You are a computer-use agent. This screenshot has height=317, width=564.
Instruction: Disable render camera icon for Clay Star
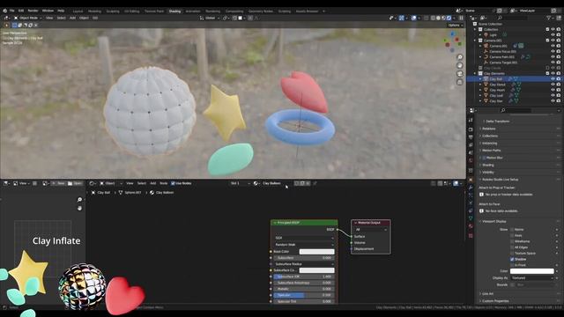point(558,101)
